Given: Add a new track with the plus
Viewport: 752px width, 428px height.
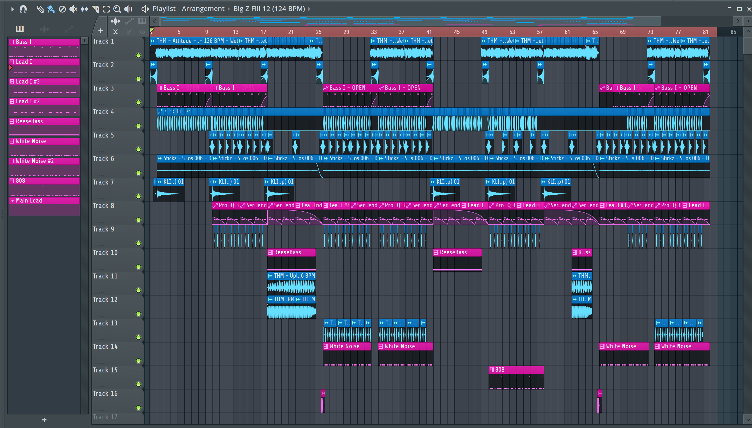Looking at the screenshot, I should click(101, 31).
